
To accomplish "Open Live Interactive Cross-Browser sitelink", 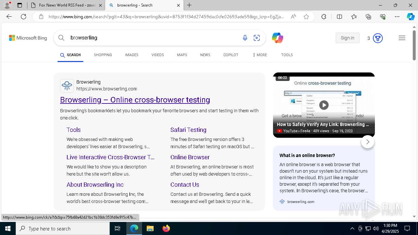I will 110,157.
